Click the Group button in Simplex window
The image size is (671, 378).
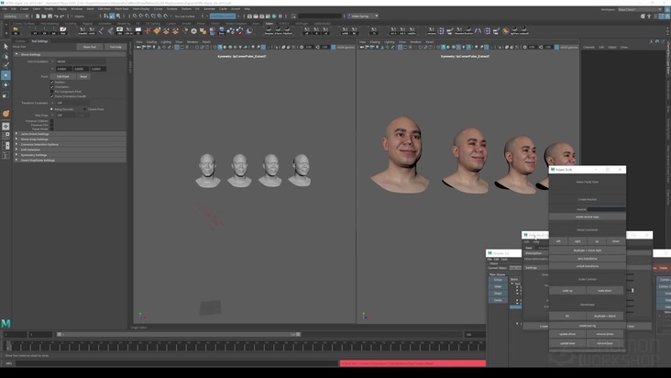498,280
